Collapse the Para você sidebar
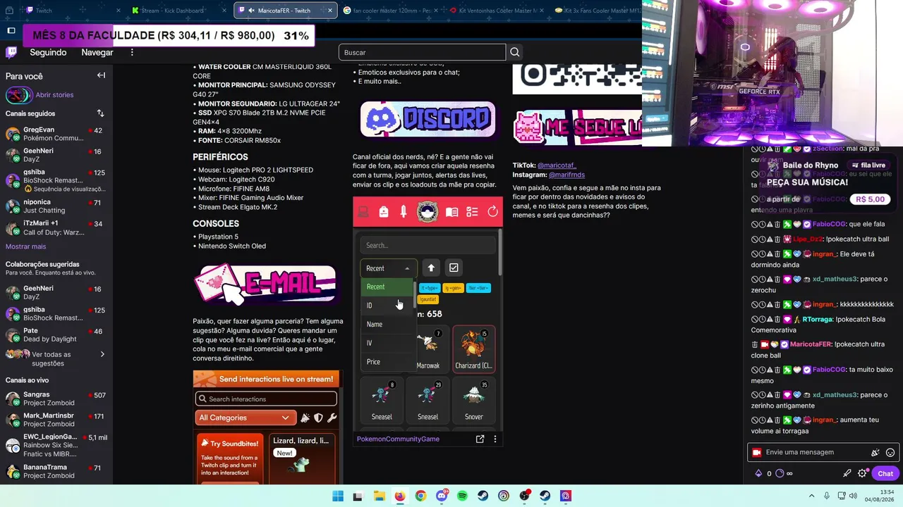 pyautogui.click(x=101, y=75)
